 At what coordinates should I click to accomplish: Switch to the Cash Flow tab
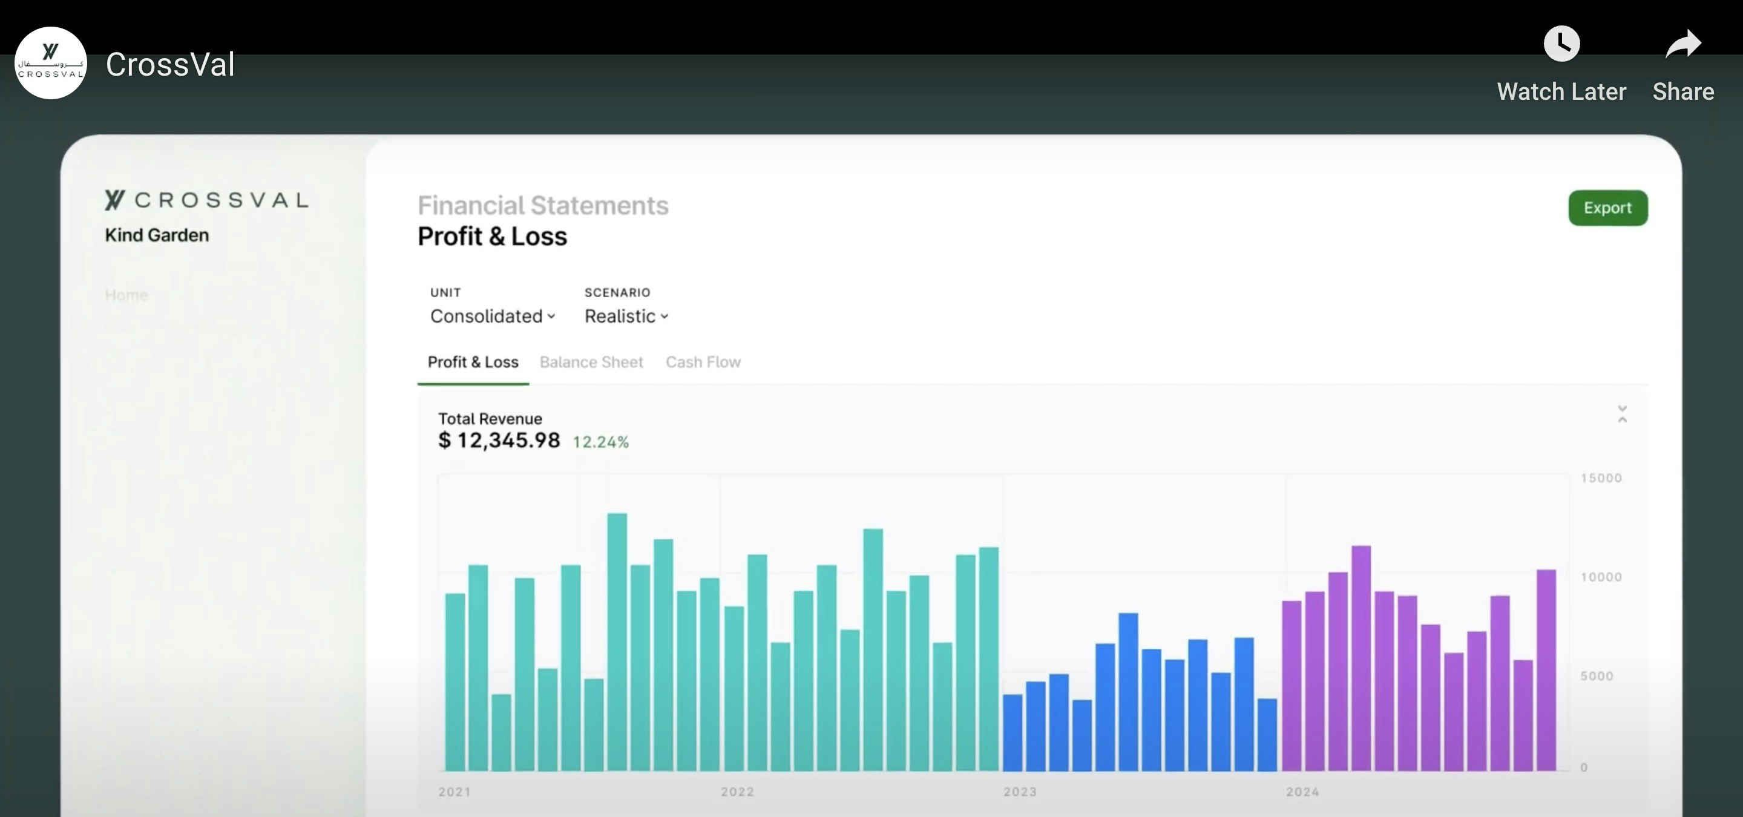click(x=703, y=362)
